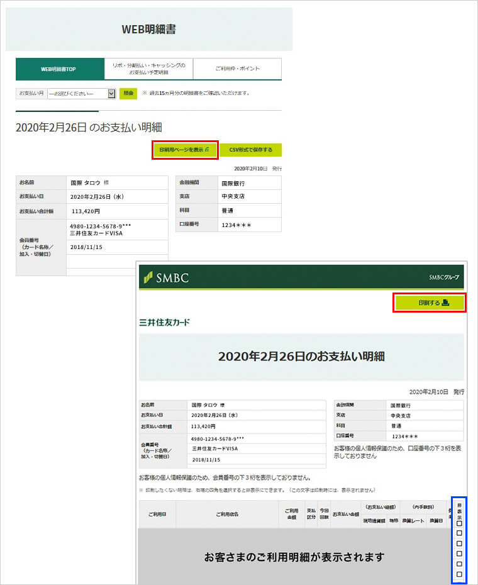Click 国際銀行 on WEB明細書 page
Screen dimensions: 478x585
point(233,184)
